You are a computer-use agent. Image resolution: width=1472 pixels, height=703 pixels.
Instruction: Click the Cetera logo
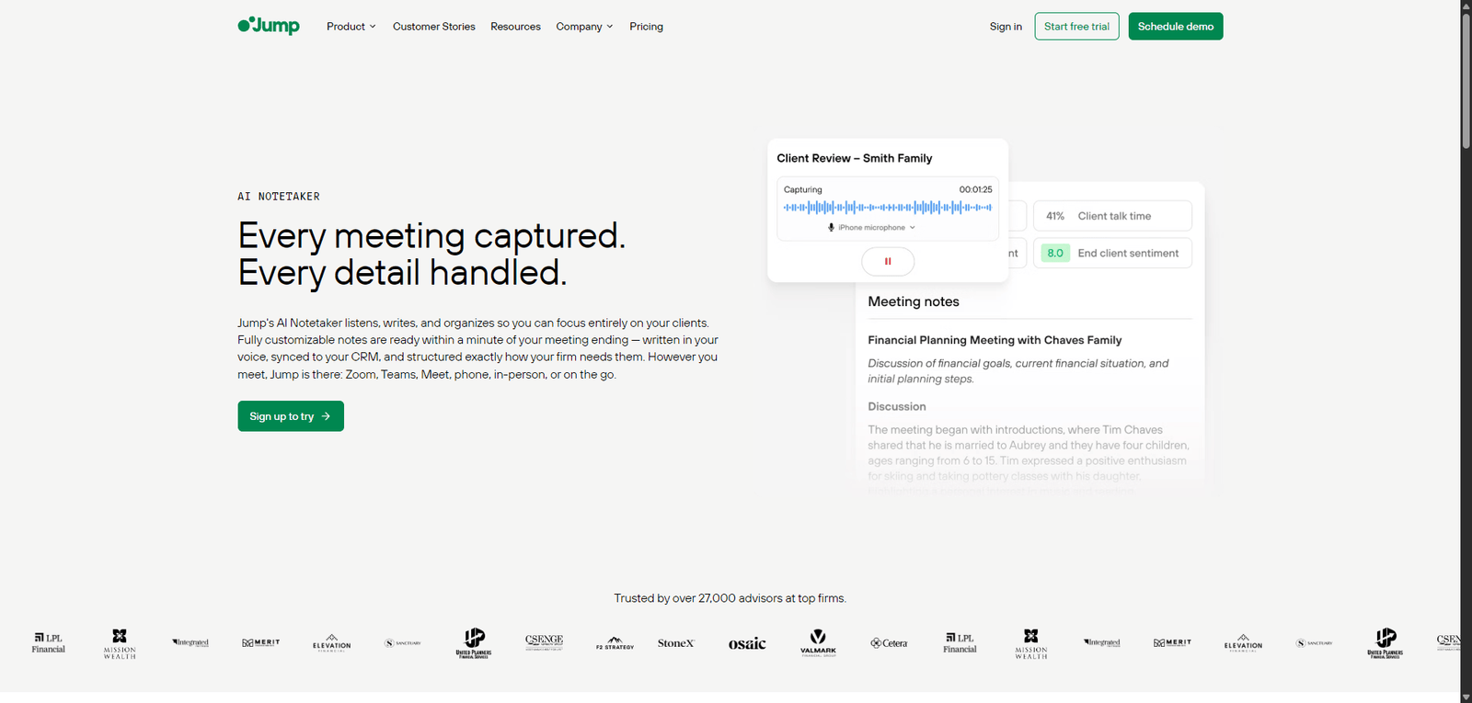tap(889, 643)
